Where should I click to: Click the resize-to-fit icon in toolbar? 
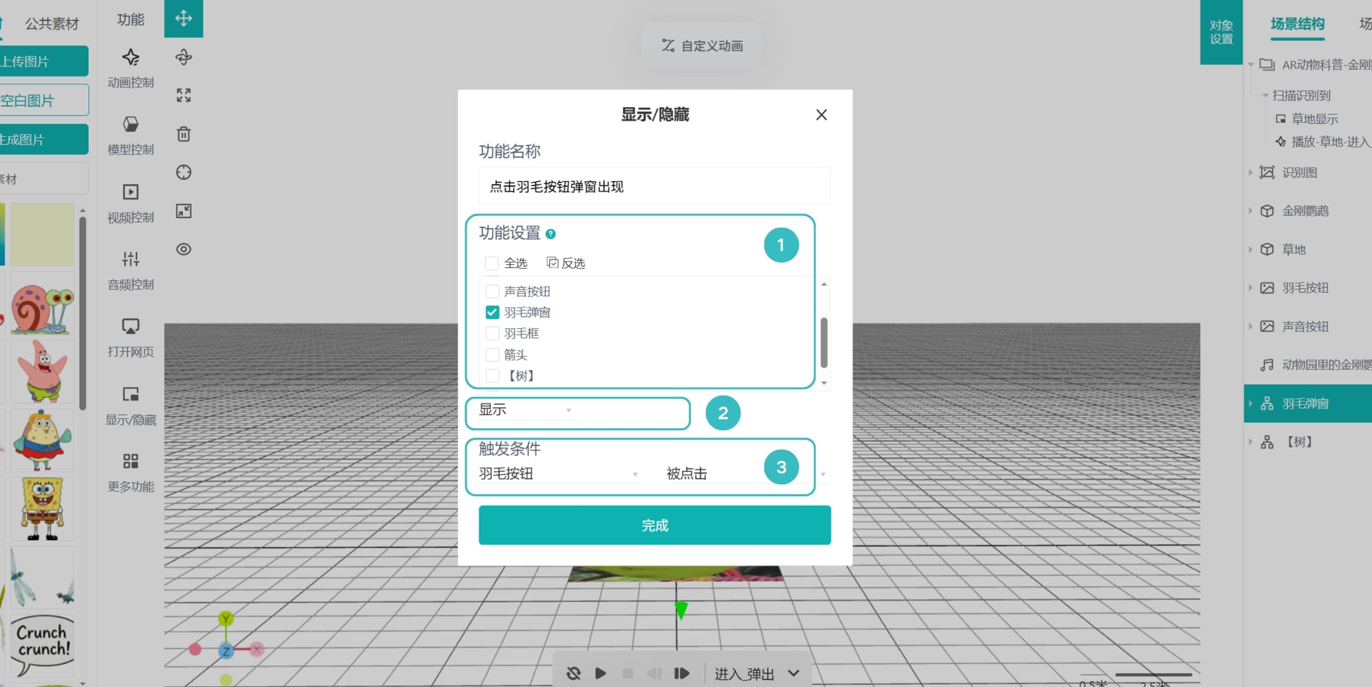pyautogui.click(x=183, y=211)
